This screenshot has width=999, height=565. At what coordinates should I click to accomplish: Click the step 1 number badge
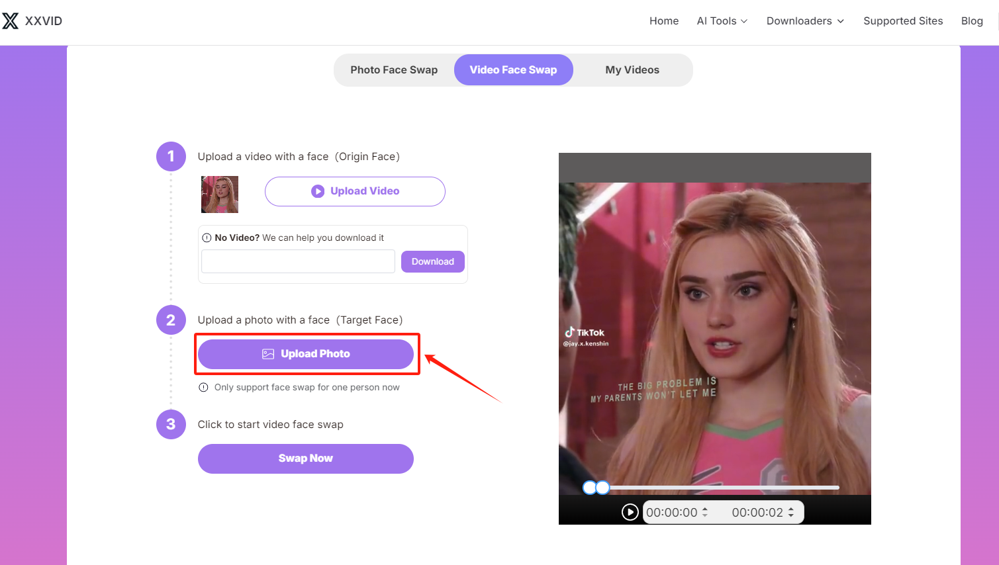point(171,156)
